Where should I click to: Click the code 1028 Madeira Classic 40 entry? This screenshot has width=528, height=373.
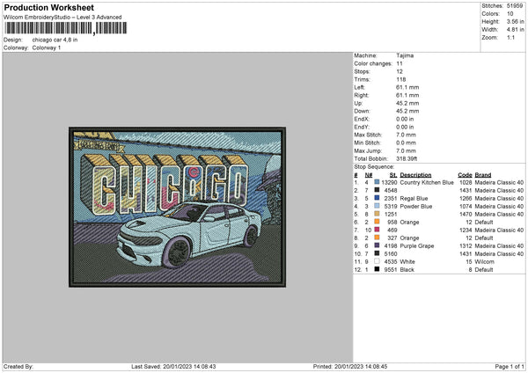[491, 182]
